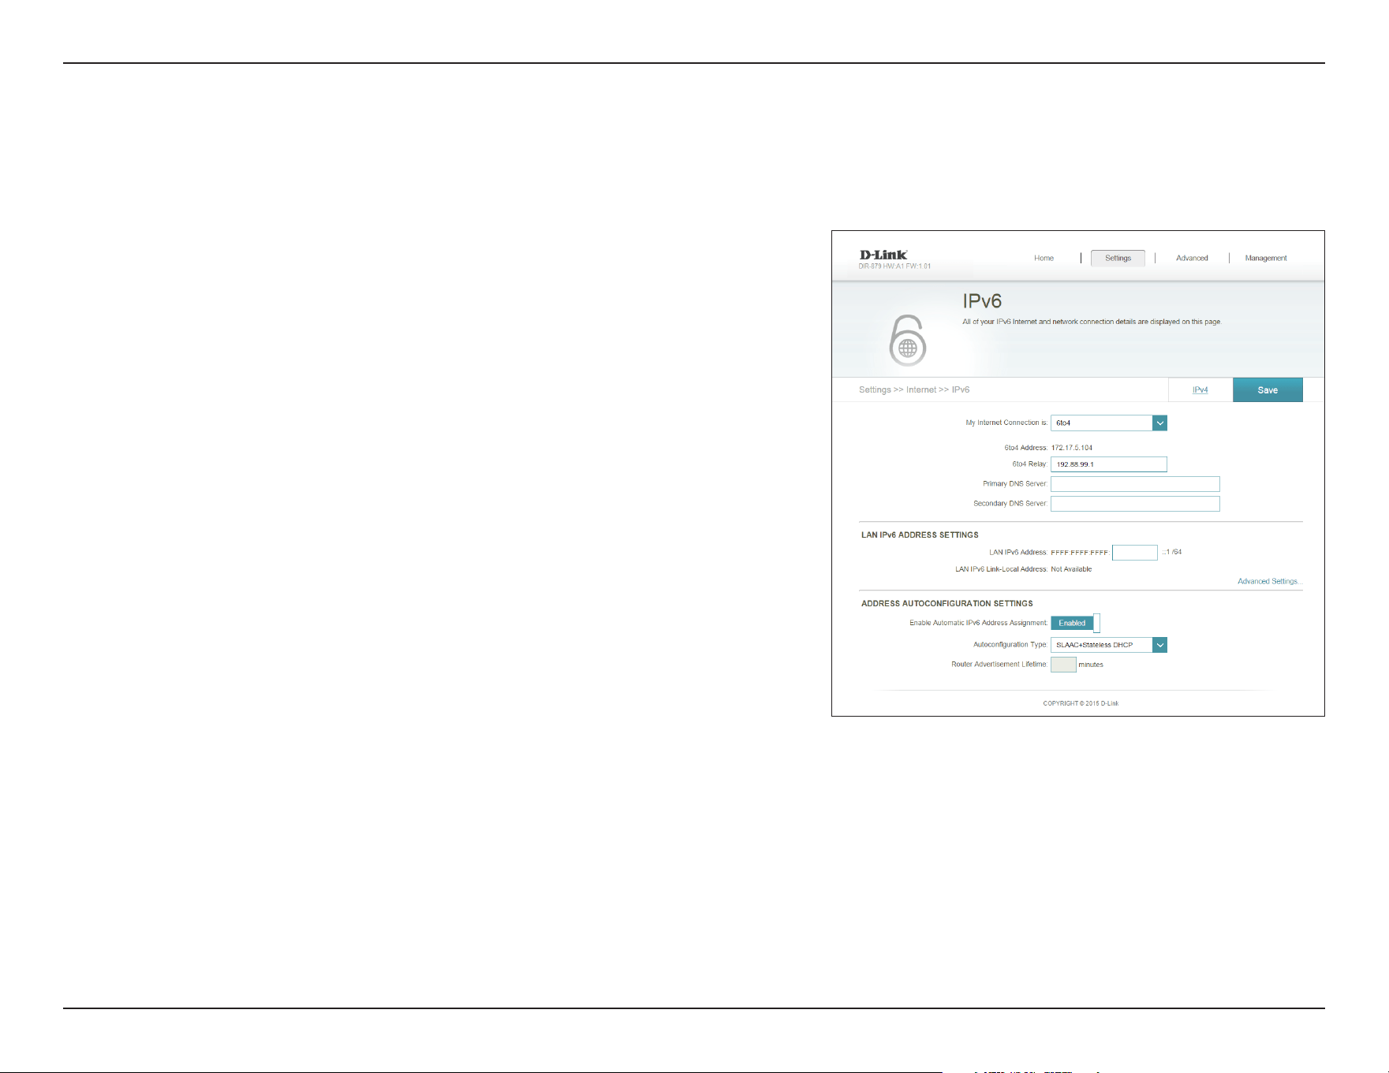Click the LAN IPv6 ADDRESS SETTINGS heading
This screenshot has width=1389, height=1073.
point(920,535)
